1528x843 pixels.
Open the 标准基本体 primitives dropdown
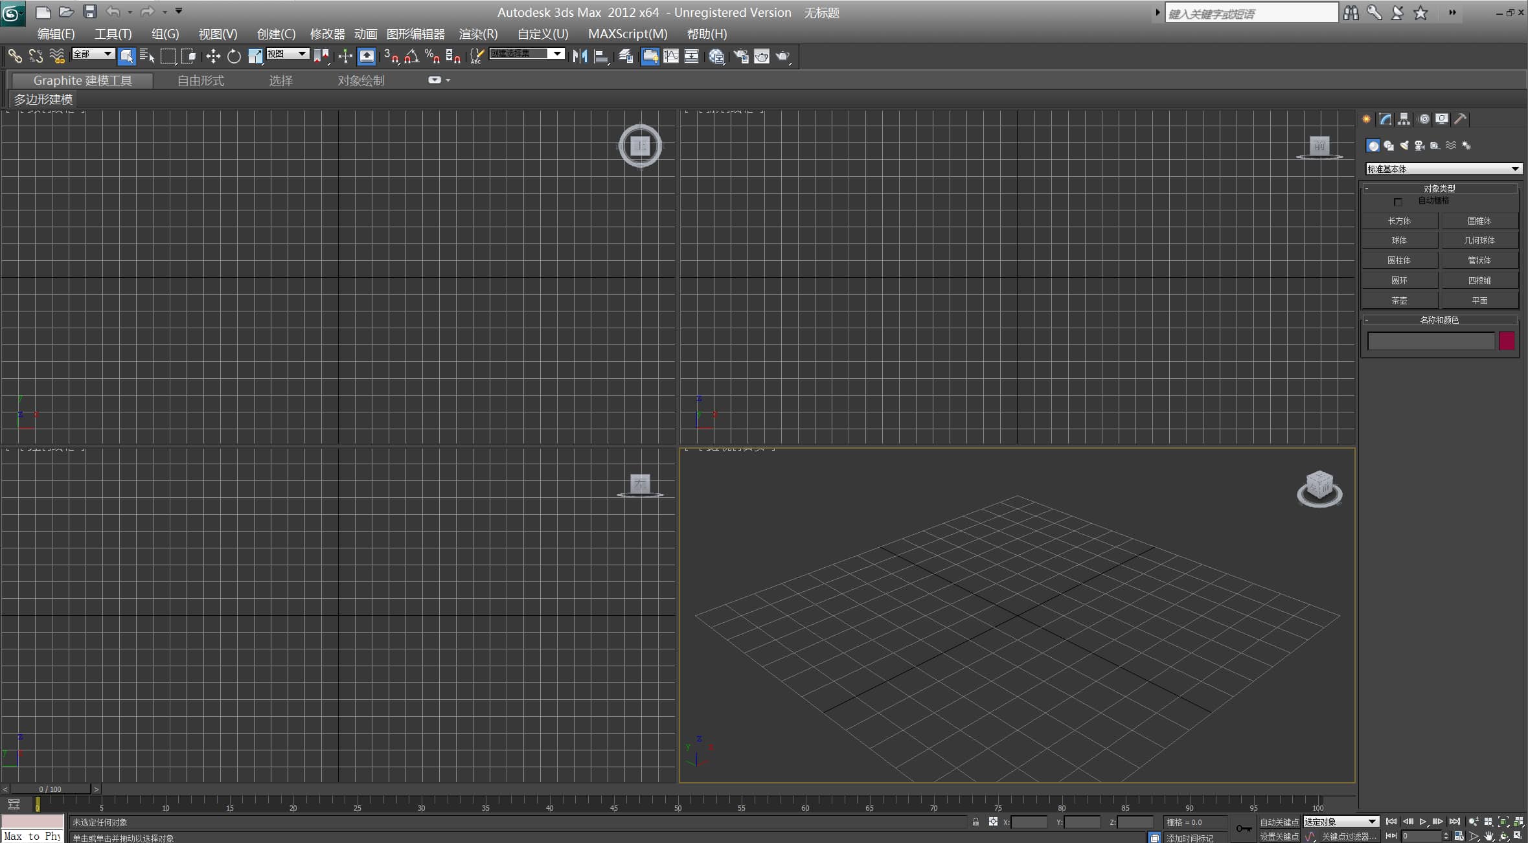1443,169
